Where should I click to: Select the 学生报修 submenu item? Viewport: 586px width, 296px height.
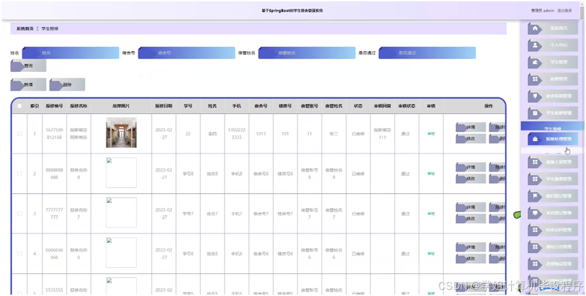click(x=552, y=128)
